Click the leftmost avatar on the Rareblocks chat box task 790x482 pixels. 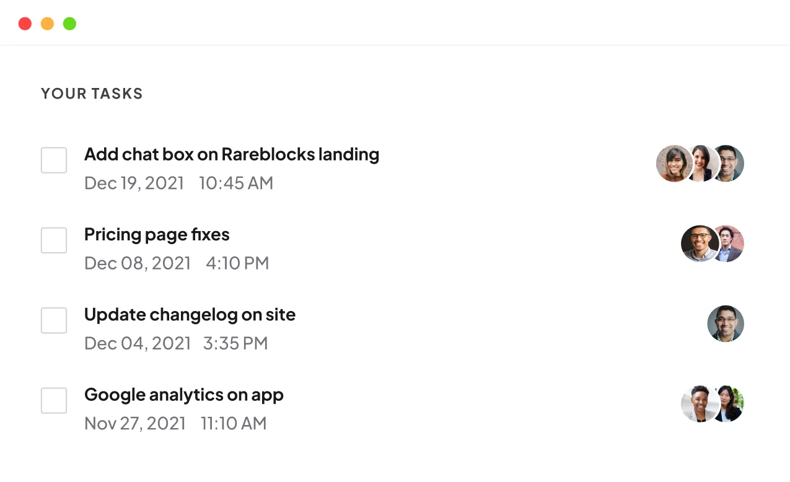coord(672,164)
